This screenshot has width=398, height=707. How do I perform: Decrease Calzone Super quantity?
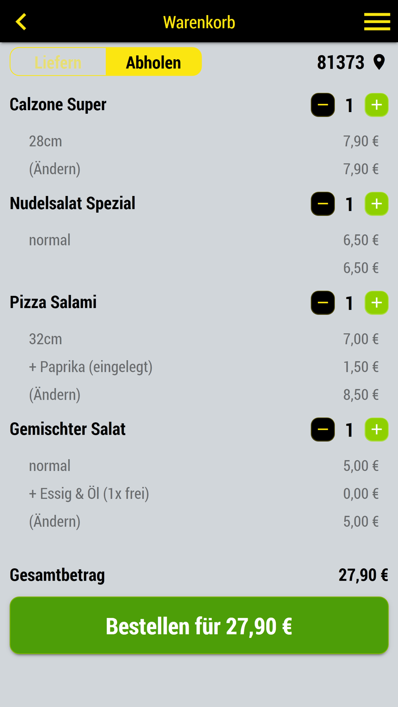click(323, 105)
